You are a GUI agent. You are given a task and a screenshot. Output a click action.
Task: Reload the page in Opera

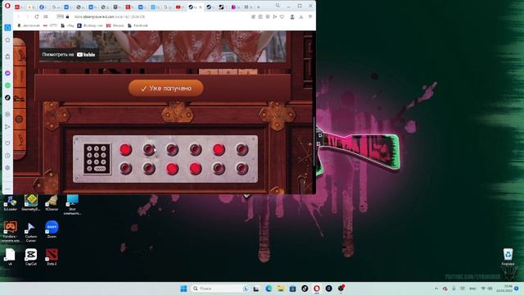tap(36, 16)
